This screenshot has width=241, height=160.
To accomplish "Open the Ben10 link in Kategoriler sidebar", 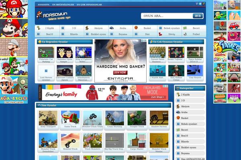I will pos(184,136).
